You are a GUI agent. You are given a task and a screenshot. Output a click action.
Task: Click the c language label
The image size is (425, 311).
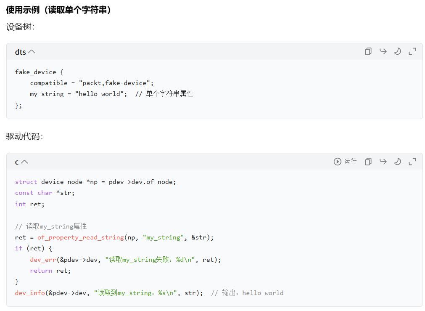click(x=17, y=162)
